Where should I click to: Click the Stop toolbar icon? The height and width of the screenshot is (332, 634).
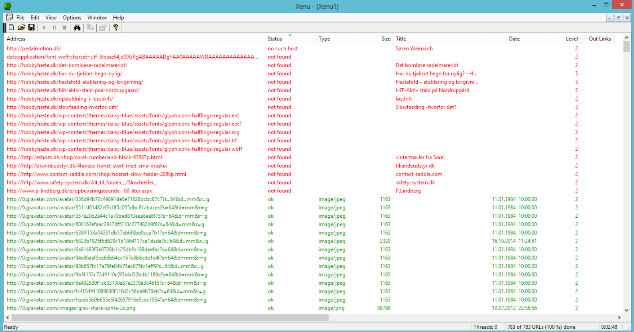[64, 28]
